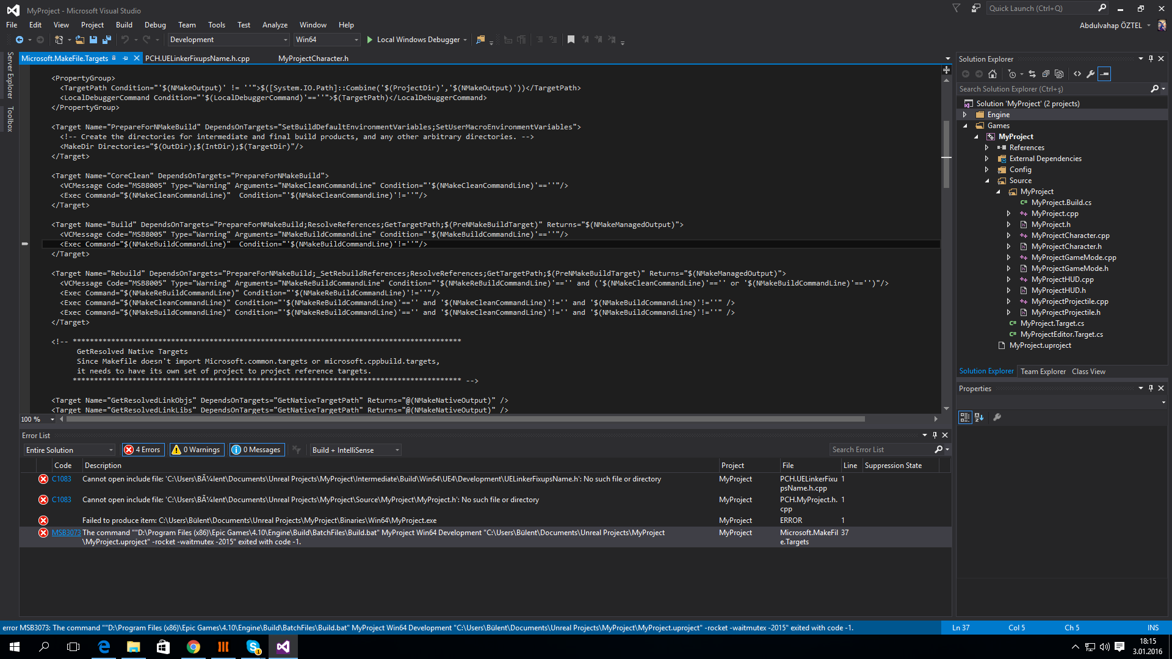Toggle the 0 Warnings filter button
This screenshot has height=659, width=1172.
[196, 450]
